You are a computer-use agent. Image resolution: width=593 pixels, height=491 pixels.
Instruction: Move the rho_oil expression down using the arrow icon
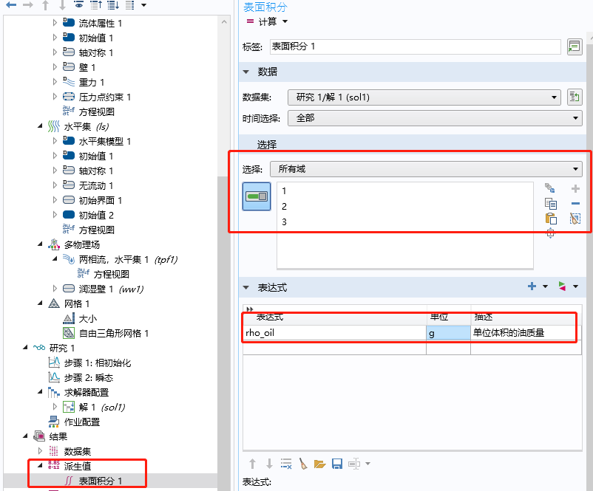coord(270,463)
